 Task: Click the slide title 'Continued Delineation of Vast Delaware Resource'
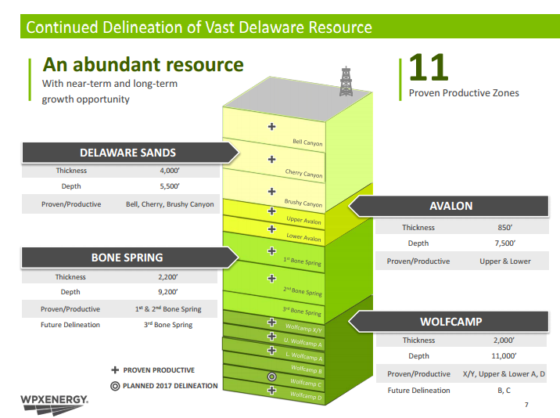pos(199,28)
